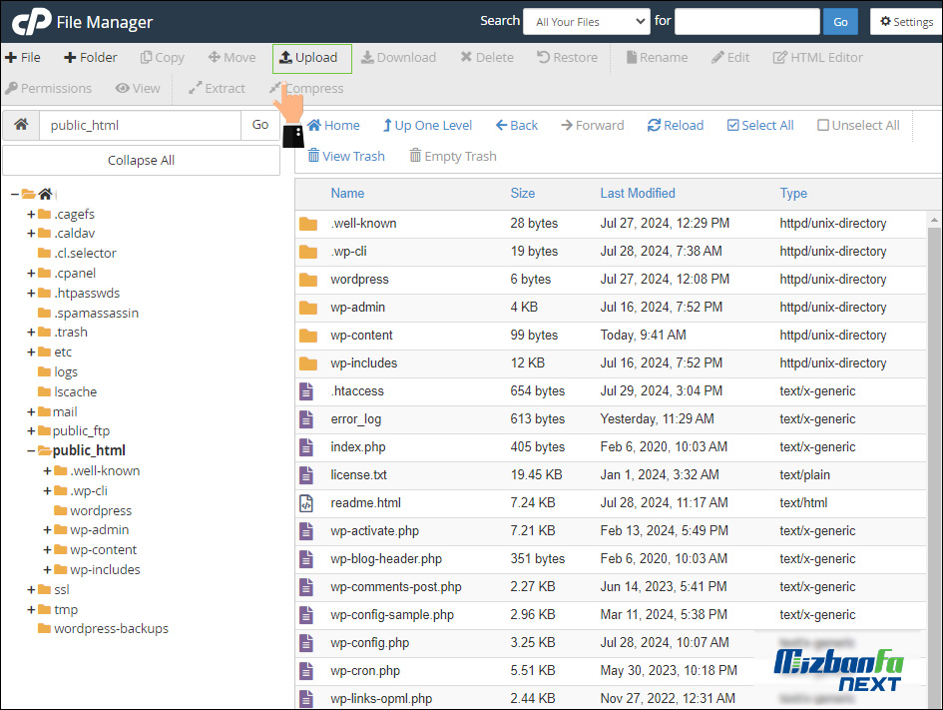Click the home icon beside the path field

pos(21,125)
